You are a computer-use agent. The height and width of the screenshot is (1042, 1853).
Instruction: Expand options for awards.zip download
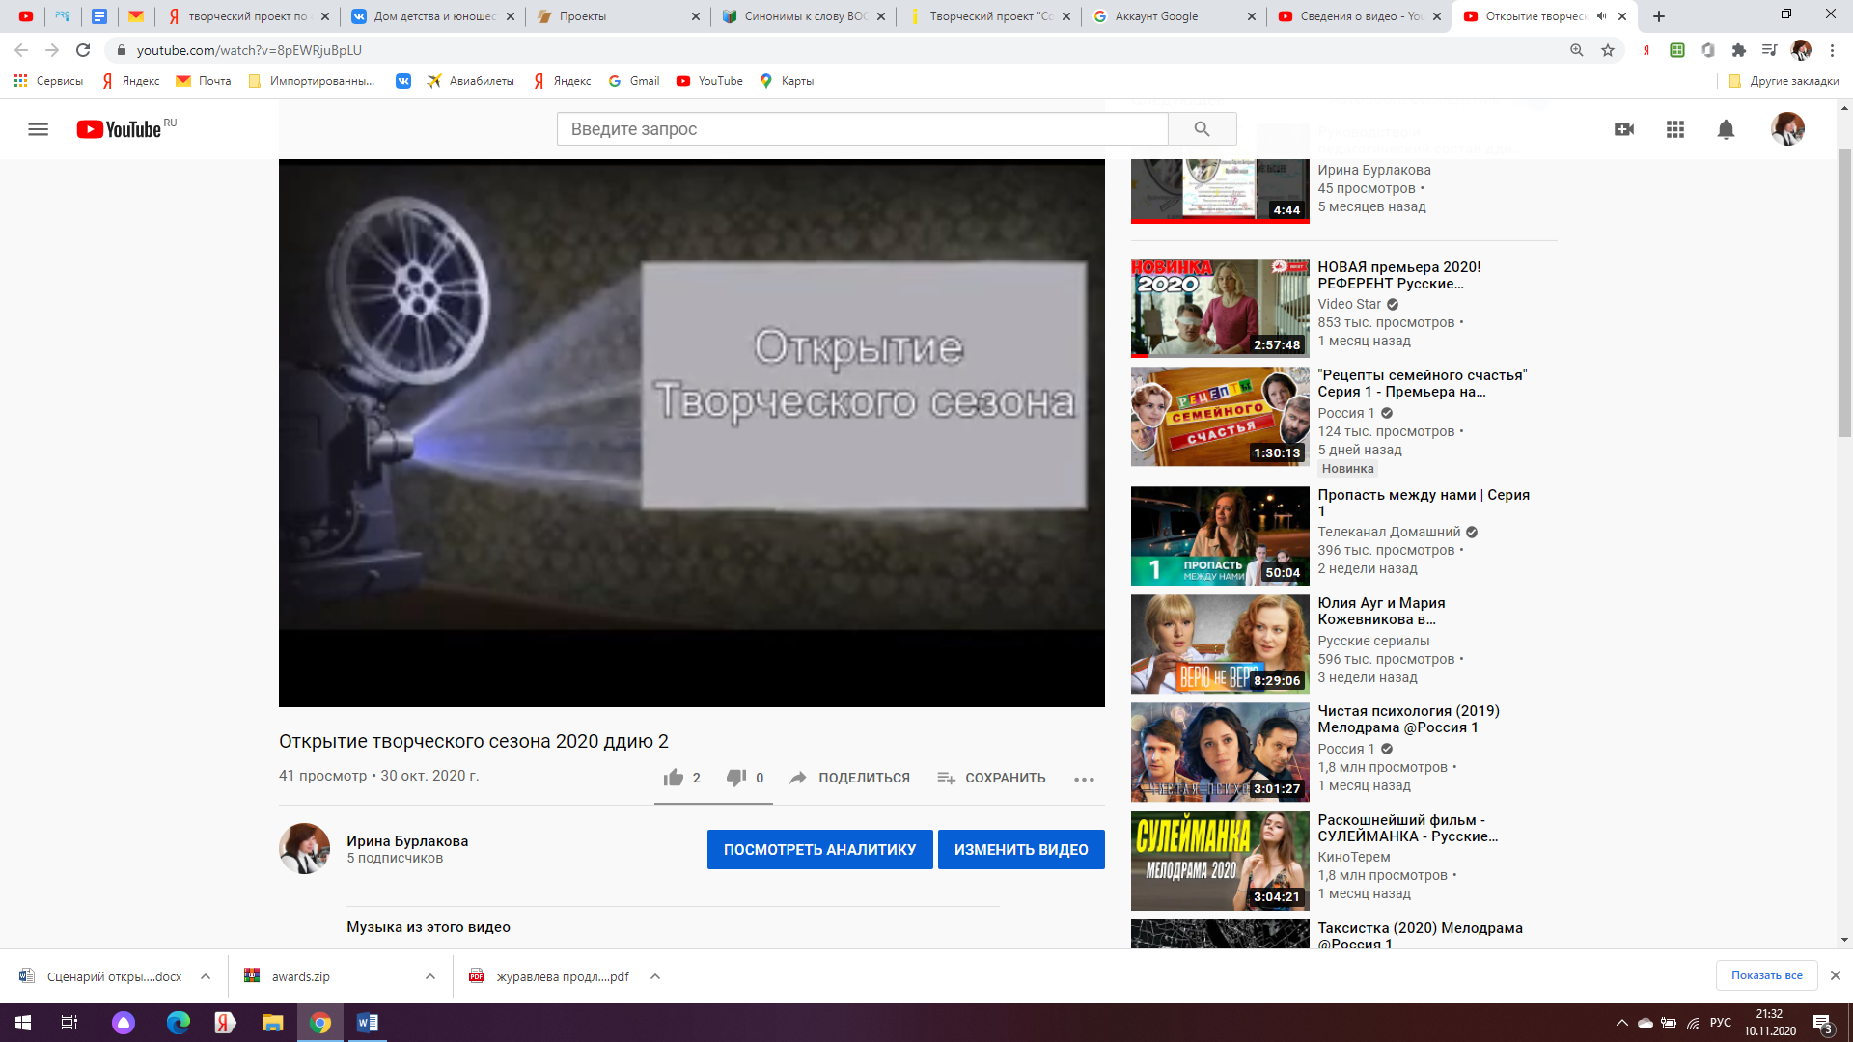tap(430, 976)
